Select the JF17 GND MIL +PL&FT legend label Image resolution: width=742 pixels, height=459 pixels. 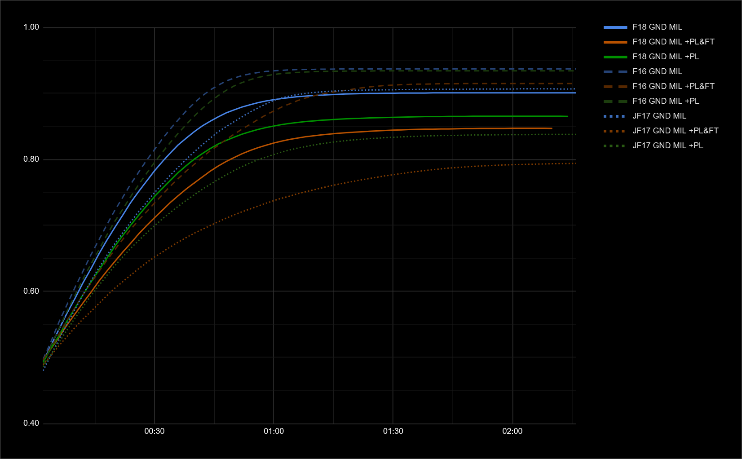pos(675,131)
